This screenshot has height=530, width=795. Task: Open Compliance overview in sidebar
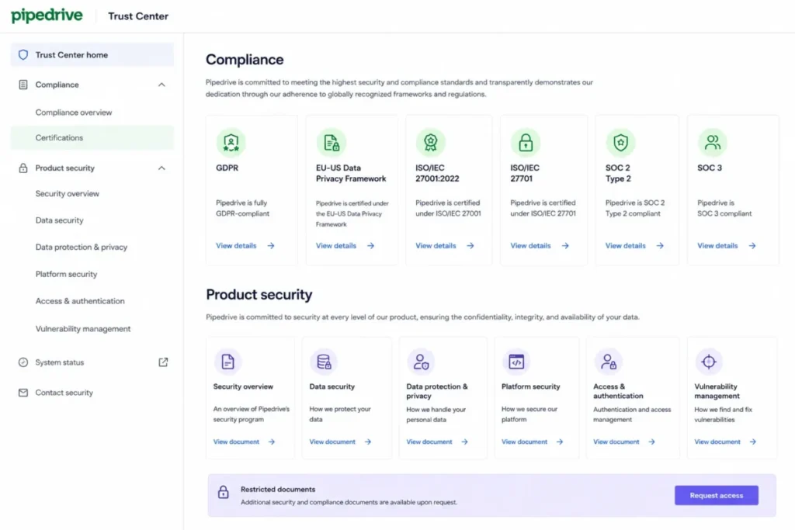(74, 113)
